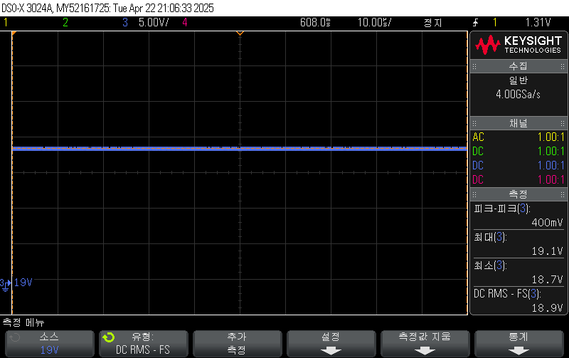Viewport: 569px width, 358px height.
Task: Select the channel 3 ground level marker
Action: point(5,284)
